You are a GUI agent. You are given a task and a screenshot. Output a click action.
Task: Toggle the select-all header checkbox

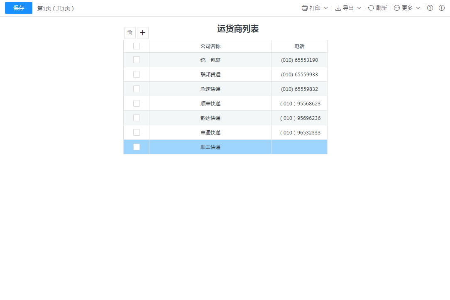(137, 46)
